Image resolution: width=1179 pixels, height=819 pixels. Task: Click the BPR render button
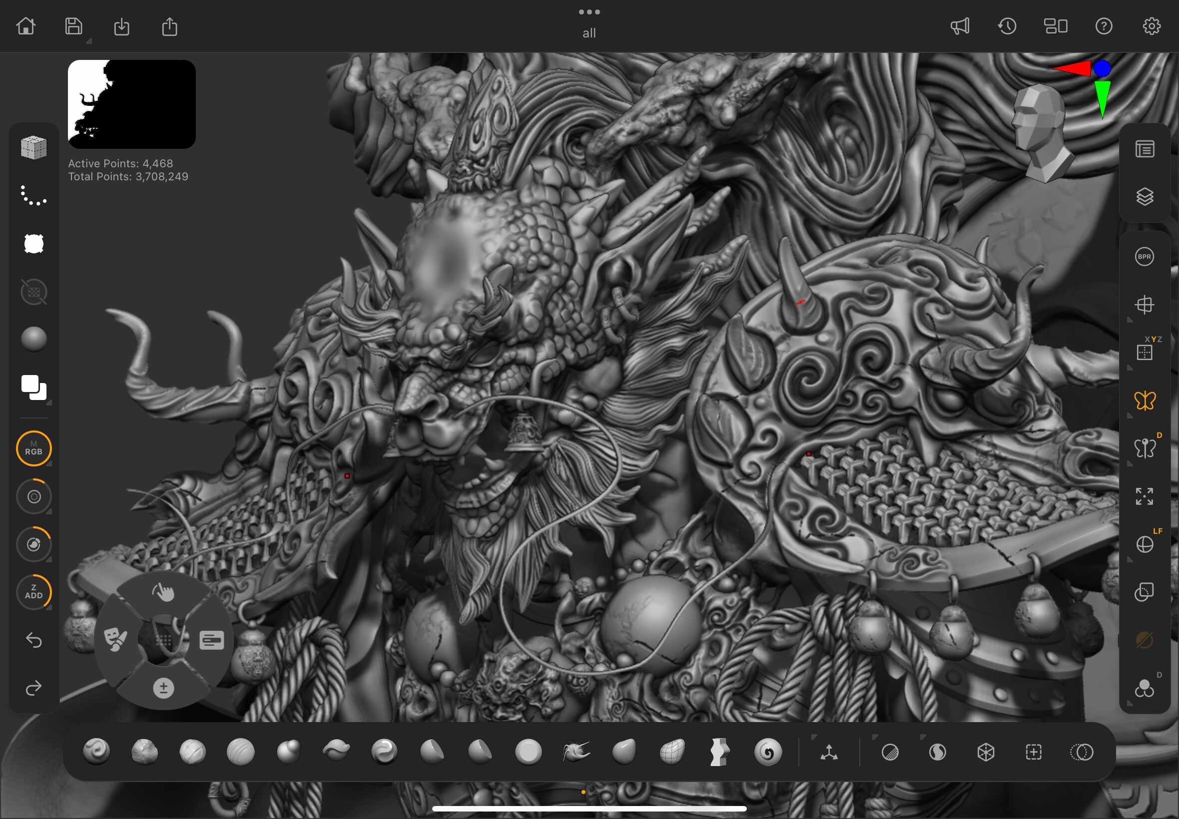[x=1144, y=257]
